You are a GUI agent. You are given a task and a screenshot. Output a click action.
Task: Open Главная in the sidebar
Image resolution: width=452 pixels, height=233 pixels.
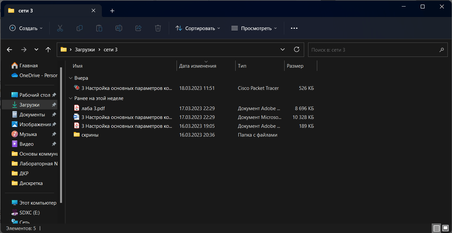coord(29,66)
